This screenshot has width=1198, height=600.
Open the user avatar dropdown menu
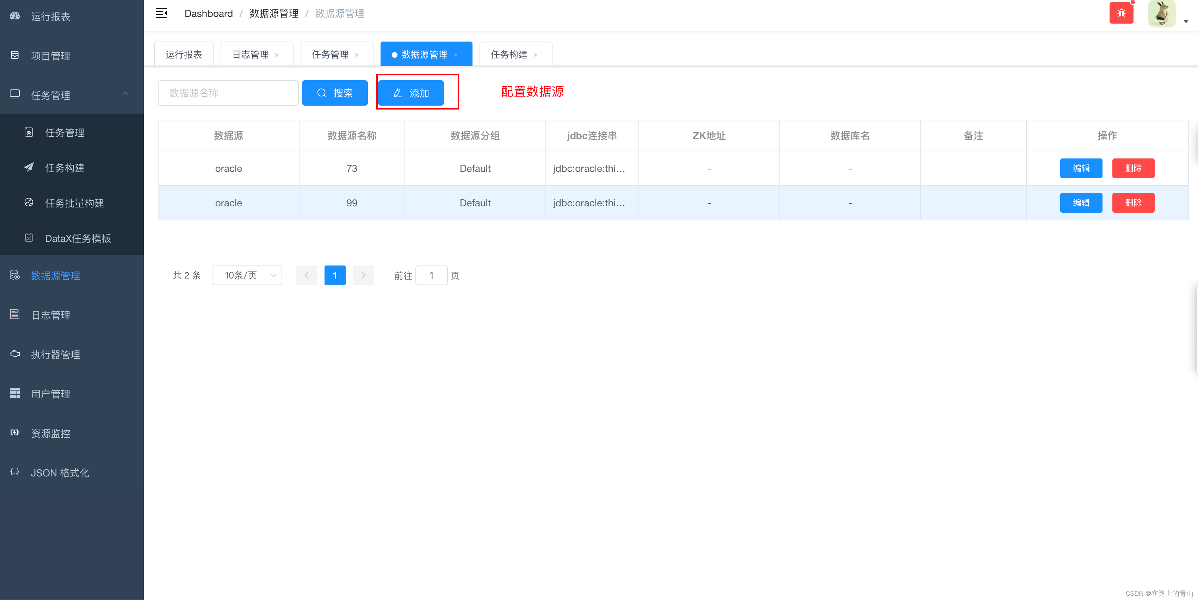(x=1162, y=13)
